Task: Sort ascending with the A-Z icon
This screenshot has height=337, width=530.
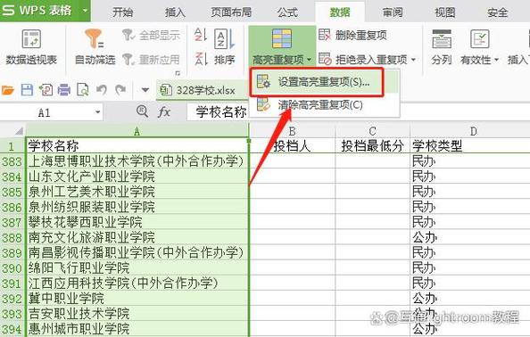Action: coord(201,35)
